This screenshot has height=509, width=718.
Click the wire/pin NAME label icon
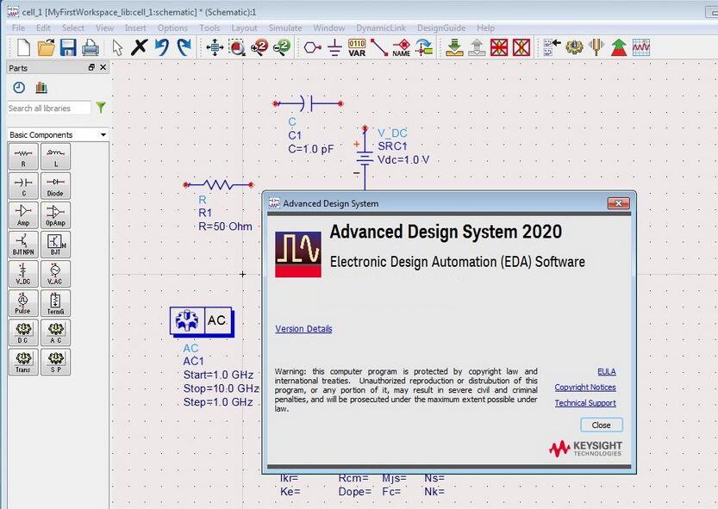click(402, 47)
